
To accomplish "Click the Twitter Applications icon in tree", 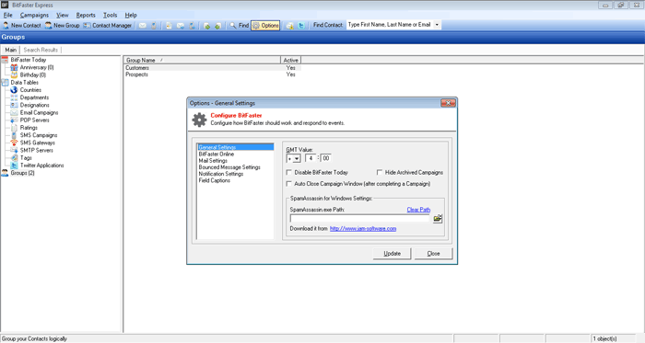I will (14, 166).
